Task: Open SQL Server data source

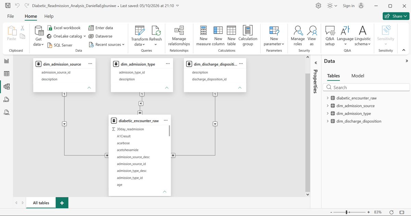Action: 60,45
